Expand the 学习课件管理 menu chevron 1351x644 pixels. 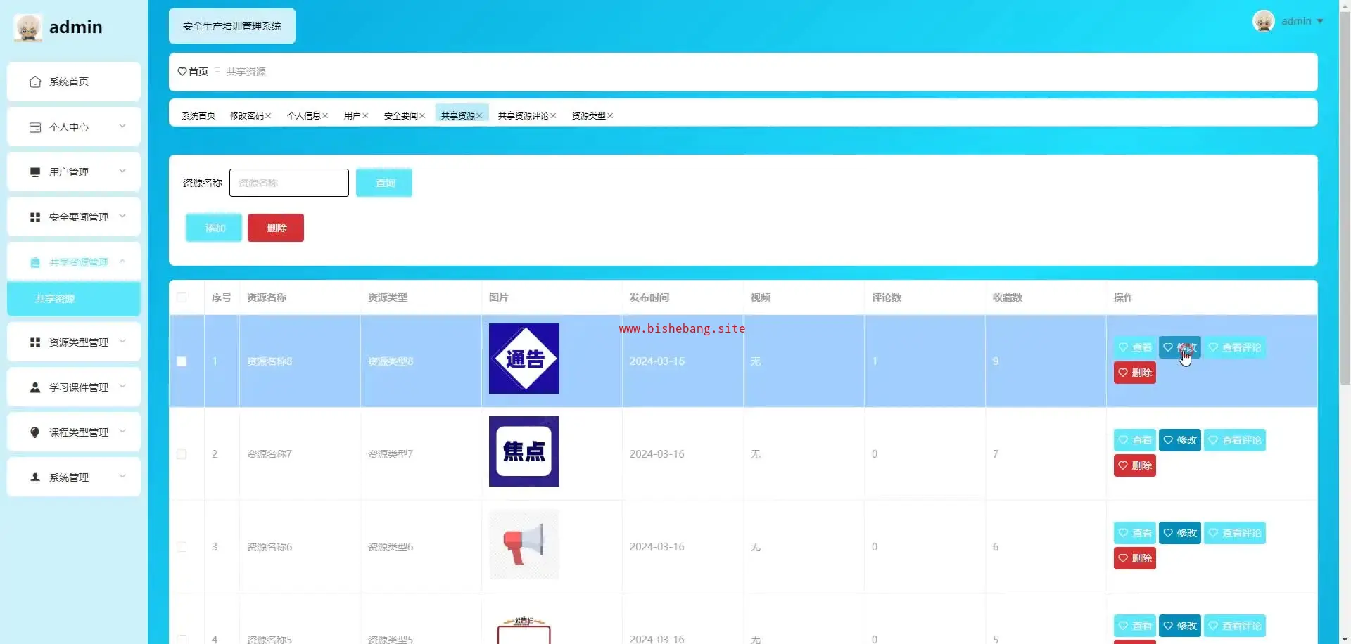coord(122,387)
